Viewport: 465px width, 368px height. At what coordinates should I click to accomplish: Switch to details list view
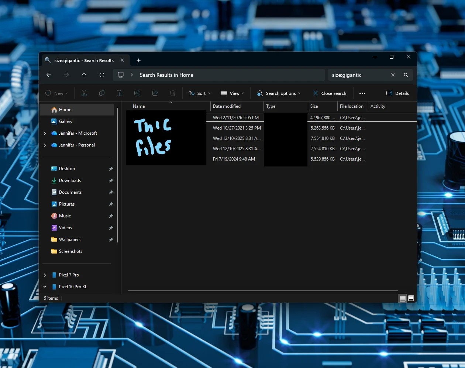pos(403,298)
